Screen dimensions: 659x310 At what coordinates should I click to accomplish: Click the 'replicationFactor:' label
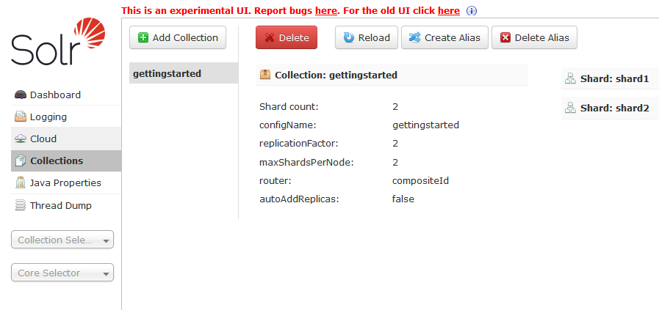coord(299,144)
